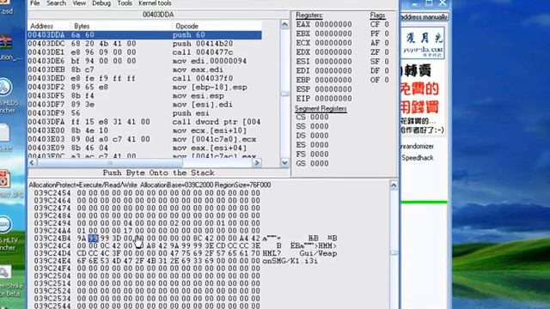Click the yoyo-do.com logo banner
This screenshot has height=309, width=550.
coord(423,44)
